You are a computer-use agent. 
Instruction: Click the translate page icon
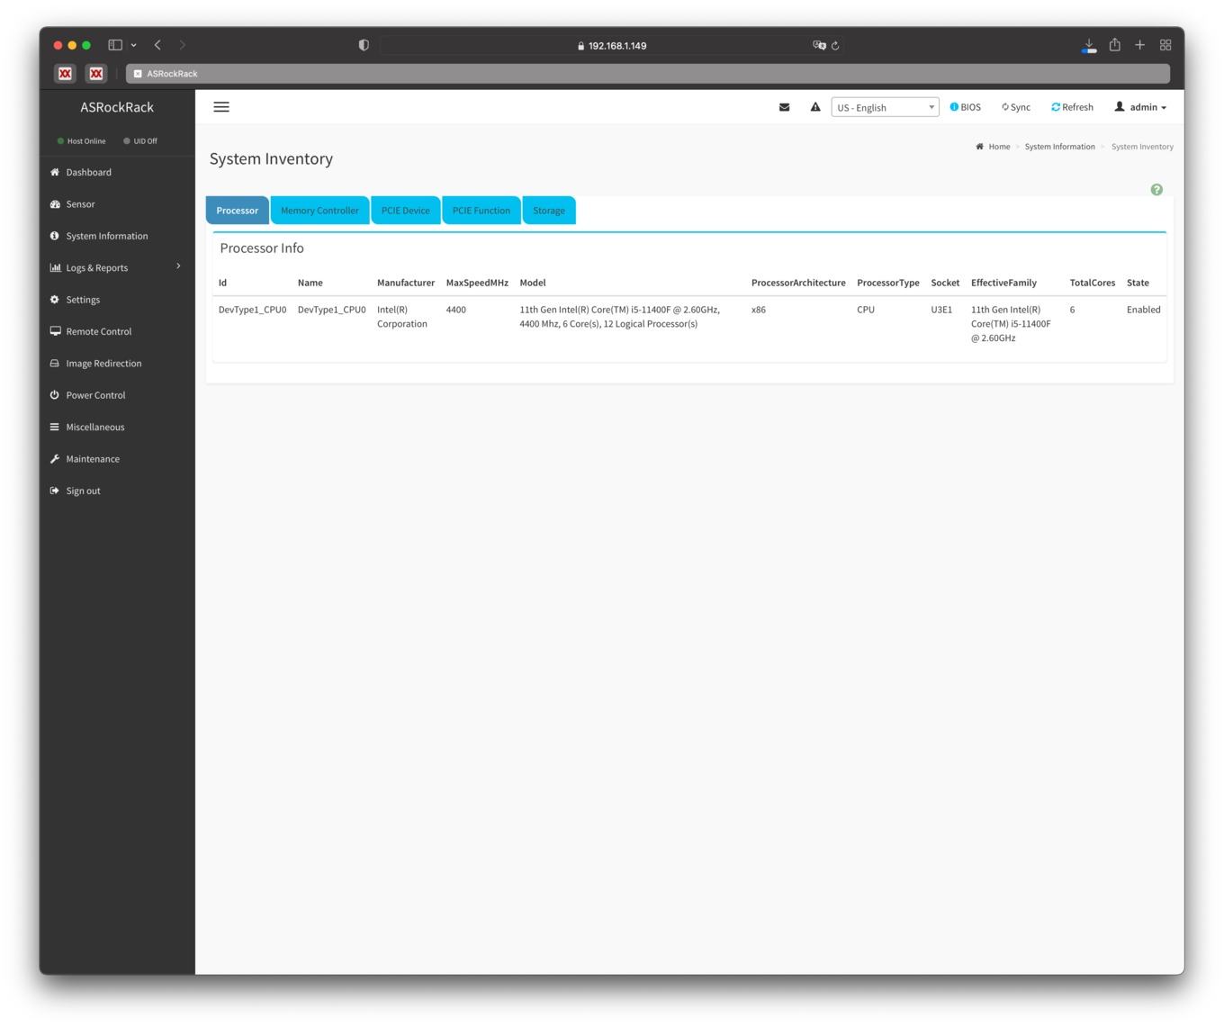819,45
